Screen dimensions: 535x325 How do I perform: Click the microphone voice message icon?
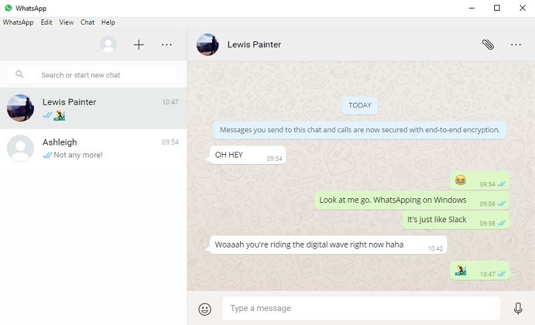click(518, 308)
